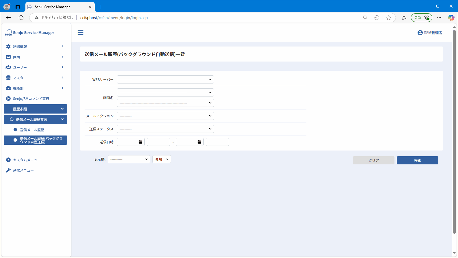Select 送信メール履歴 menu item
The width and height of the screenshot is (458, 258).
32,130
